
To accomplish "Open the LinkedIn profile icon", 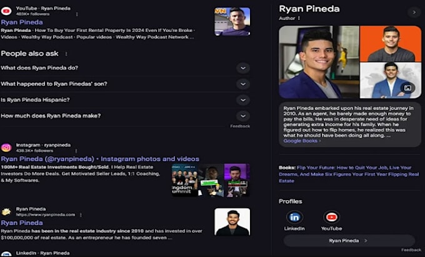I will [x=294, y=217].
